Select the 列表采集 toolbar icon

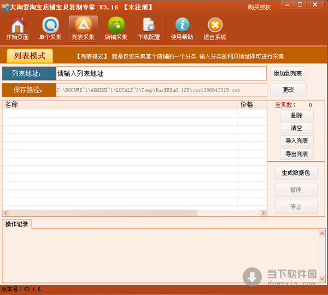[x=84, y=28]
